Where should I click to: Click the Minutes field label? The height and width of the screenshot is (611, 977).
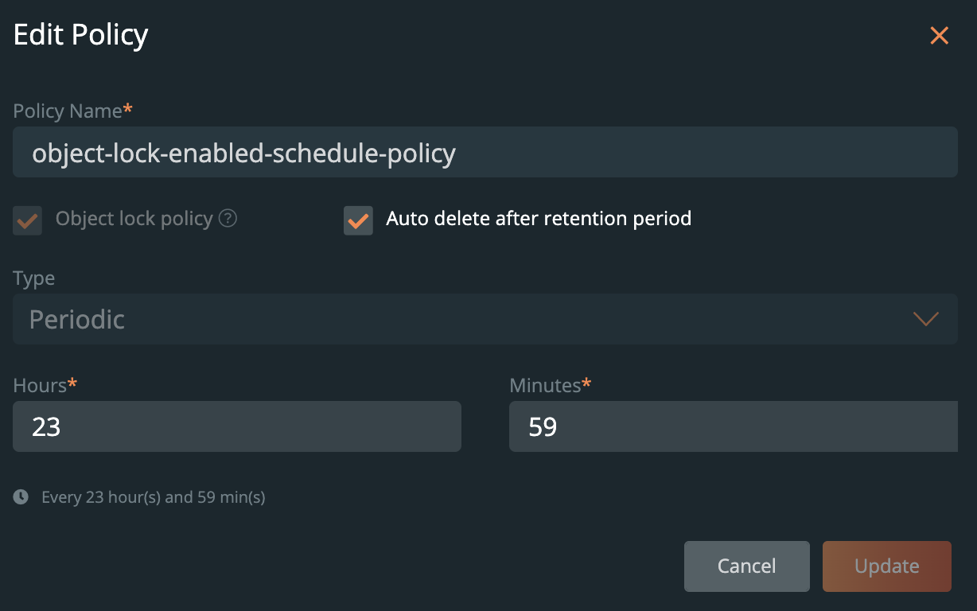(545, 386)
